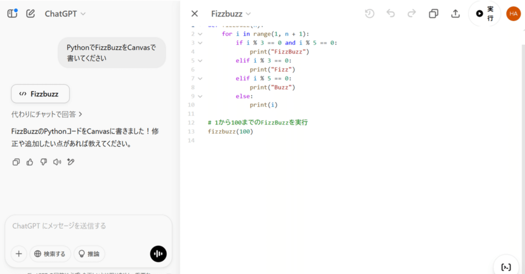The height and width of the screenshot is (274, 525).
Task: Rate the answer with thumbs down
Action: tap(43, 162)
